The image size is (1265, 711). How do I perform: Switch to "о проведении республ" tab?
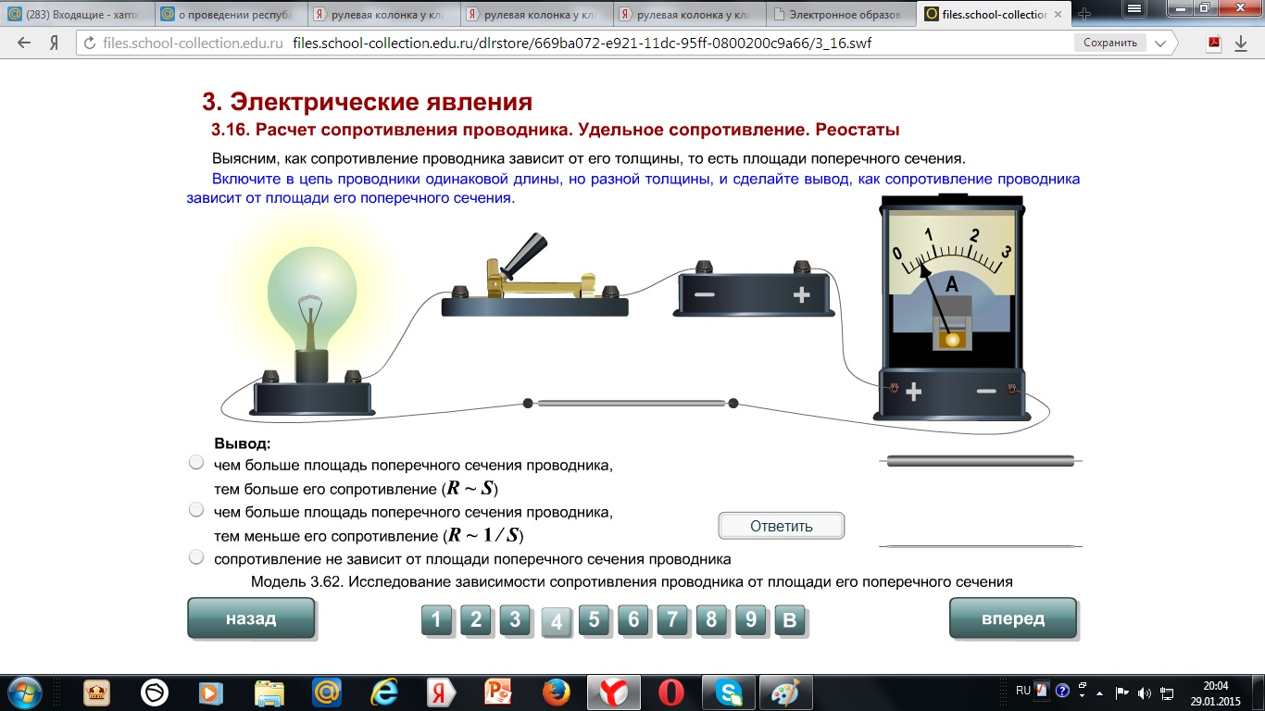pos(230,14)
